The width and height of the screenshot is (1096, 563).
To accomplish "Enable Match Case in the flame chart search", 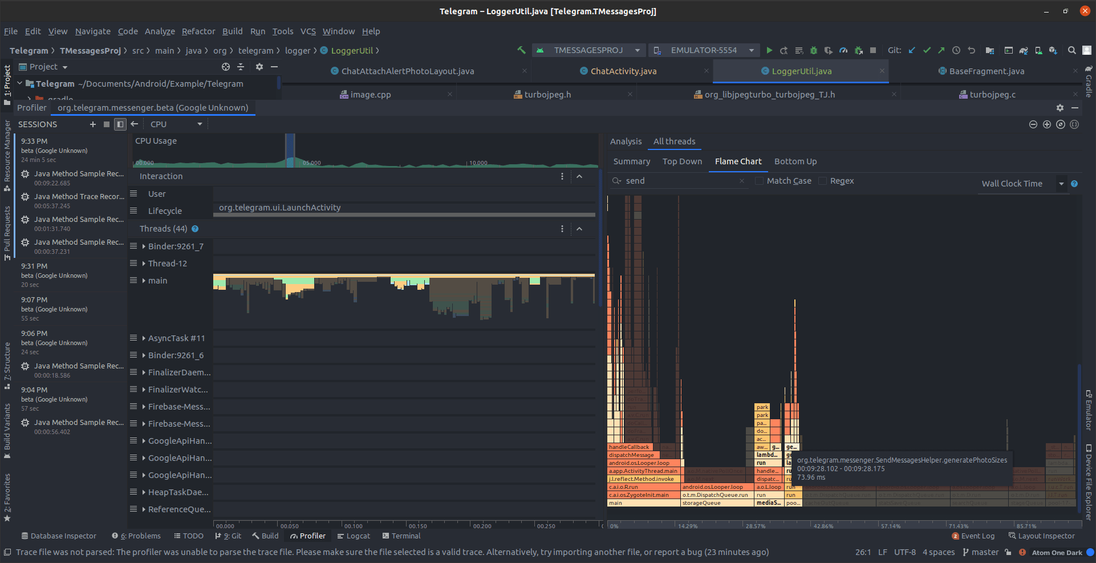I will (x=759, y=181).
